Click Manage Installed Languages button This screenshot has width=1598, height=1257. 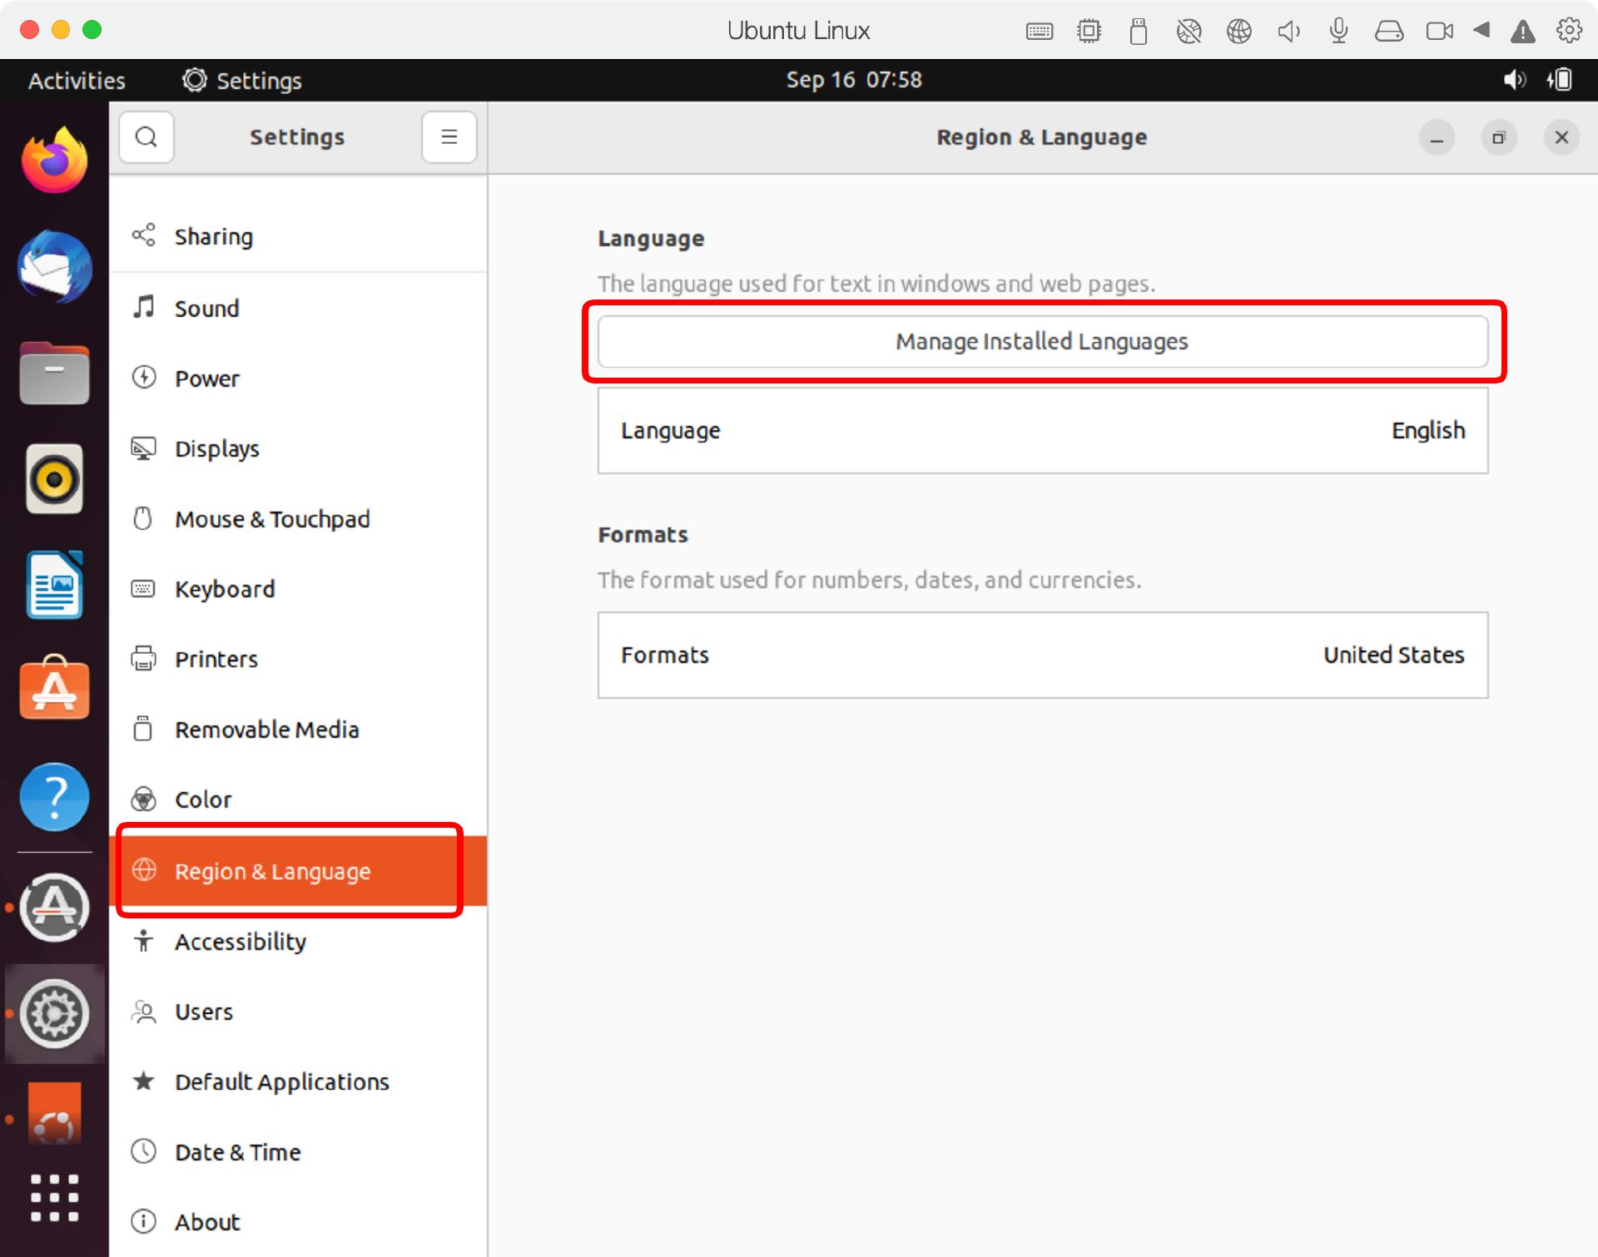[1041, 341]
